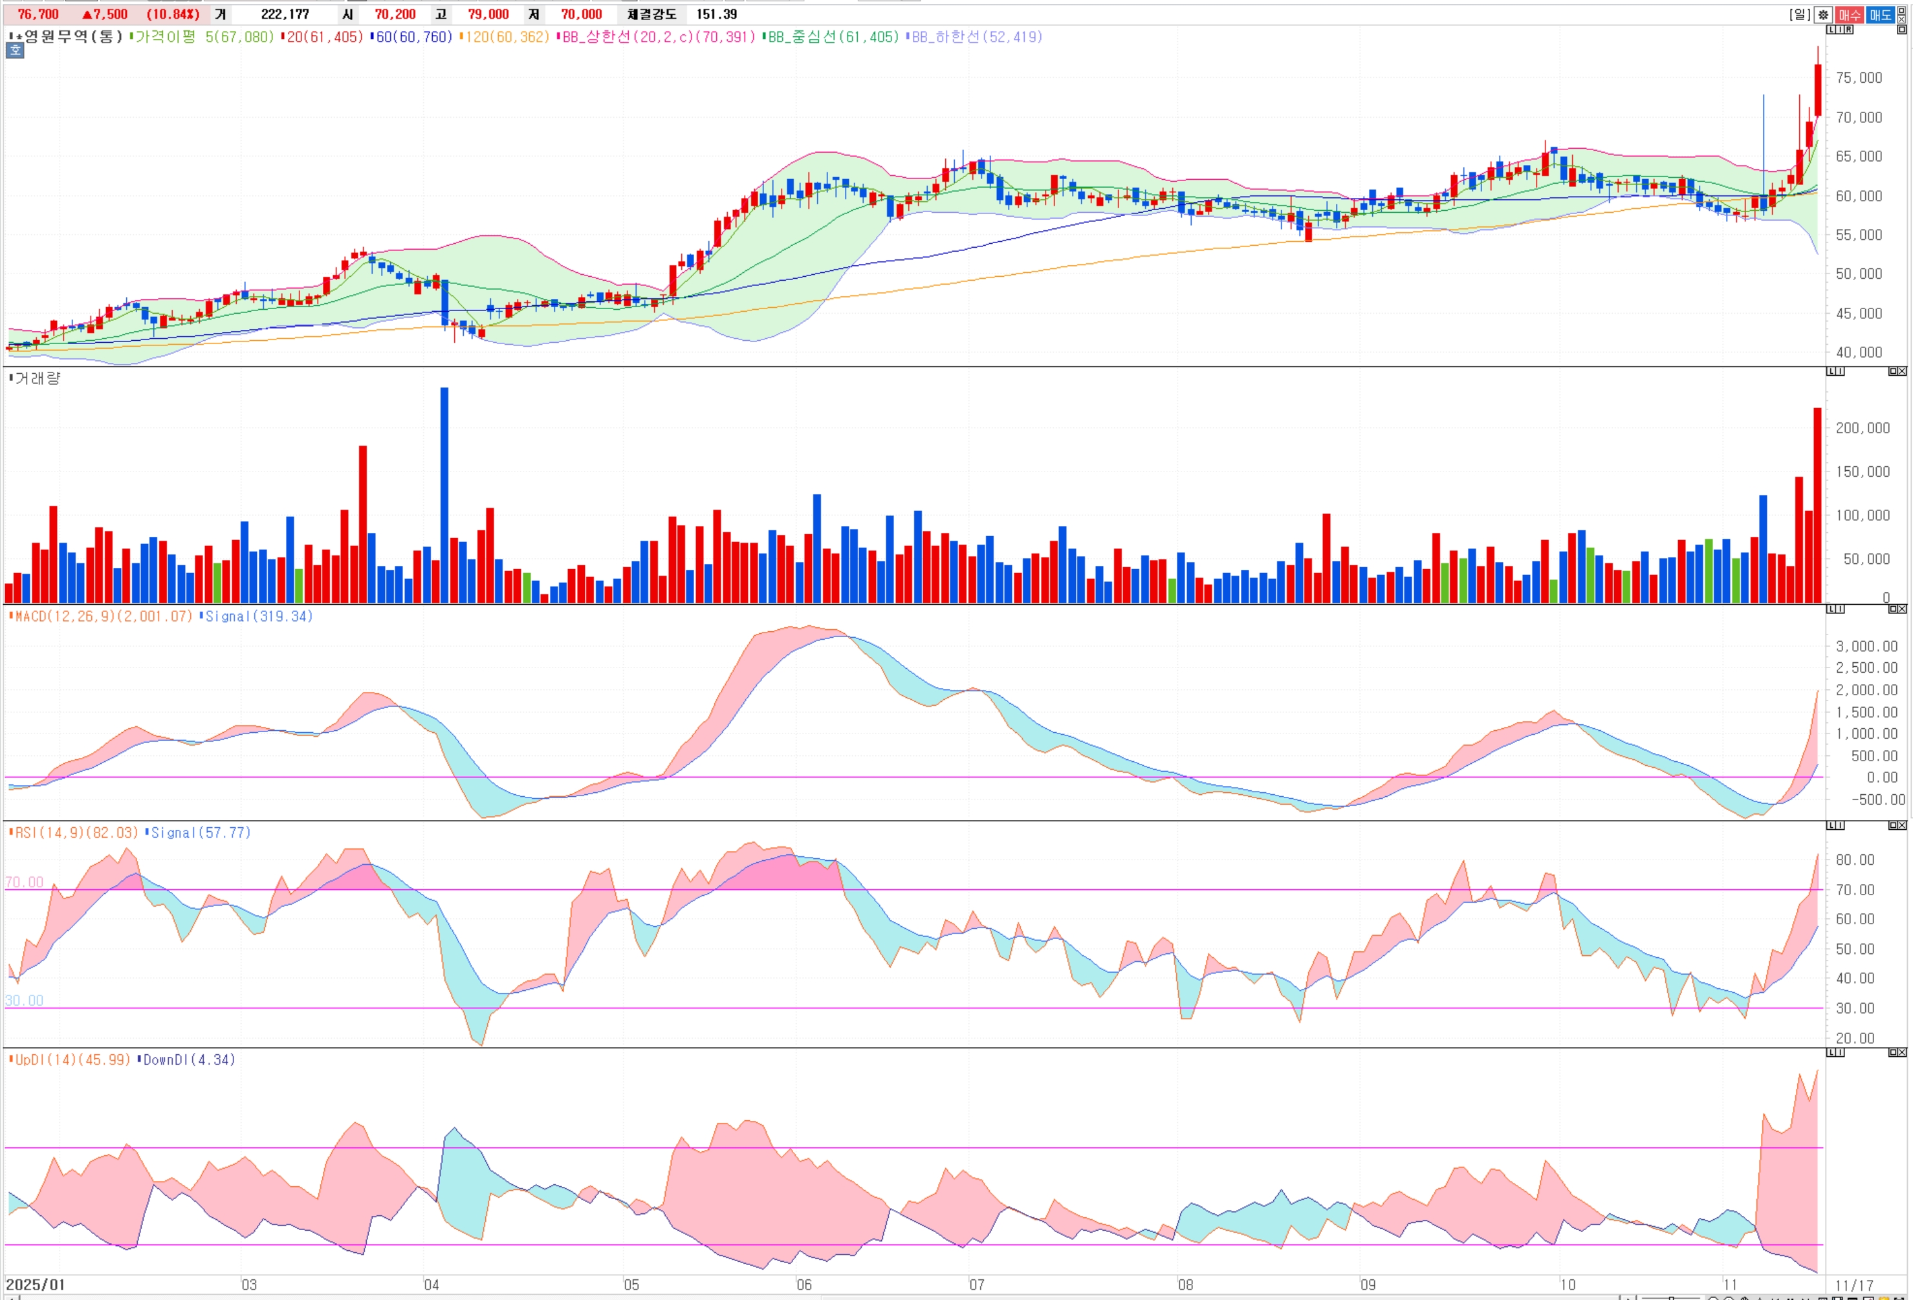Maximize the price chart panel
Screen dimensions: 1913x1300
tap(1901, 30)
